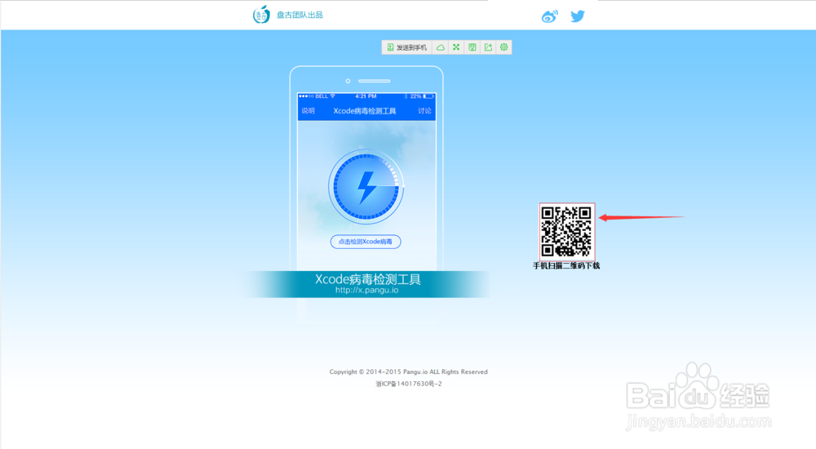The width and height of the screenshot is (816, 449).
Task: Click the cloud icon in image toolbar
Action: tap(441, 47)
